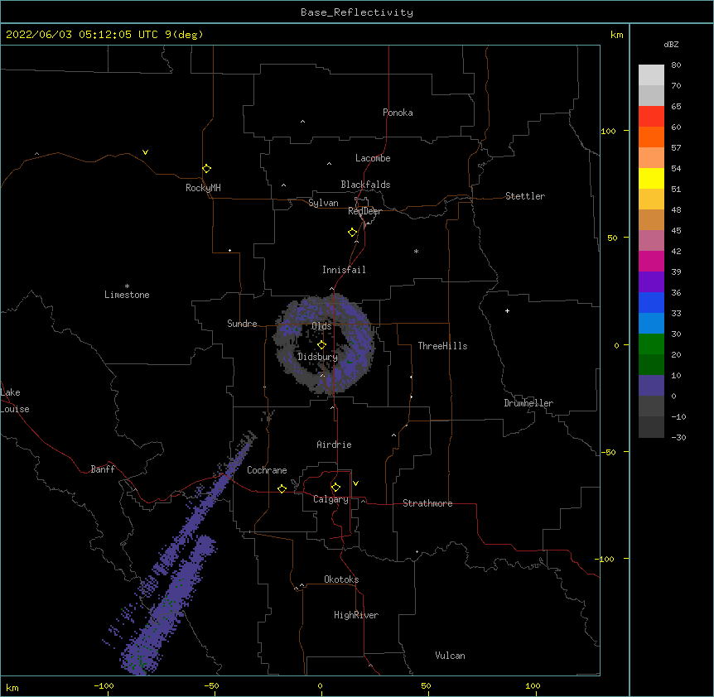Screen dimensions: 714x697
Task: Click the royal blue swatch below 36 dBZ
Action: point(651,302)
